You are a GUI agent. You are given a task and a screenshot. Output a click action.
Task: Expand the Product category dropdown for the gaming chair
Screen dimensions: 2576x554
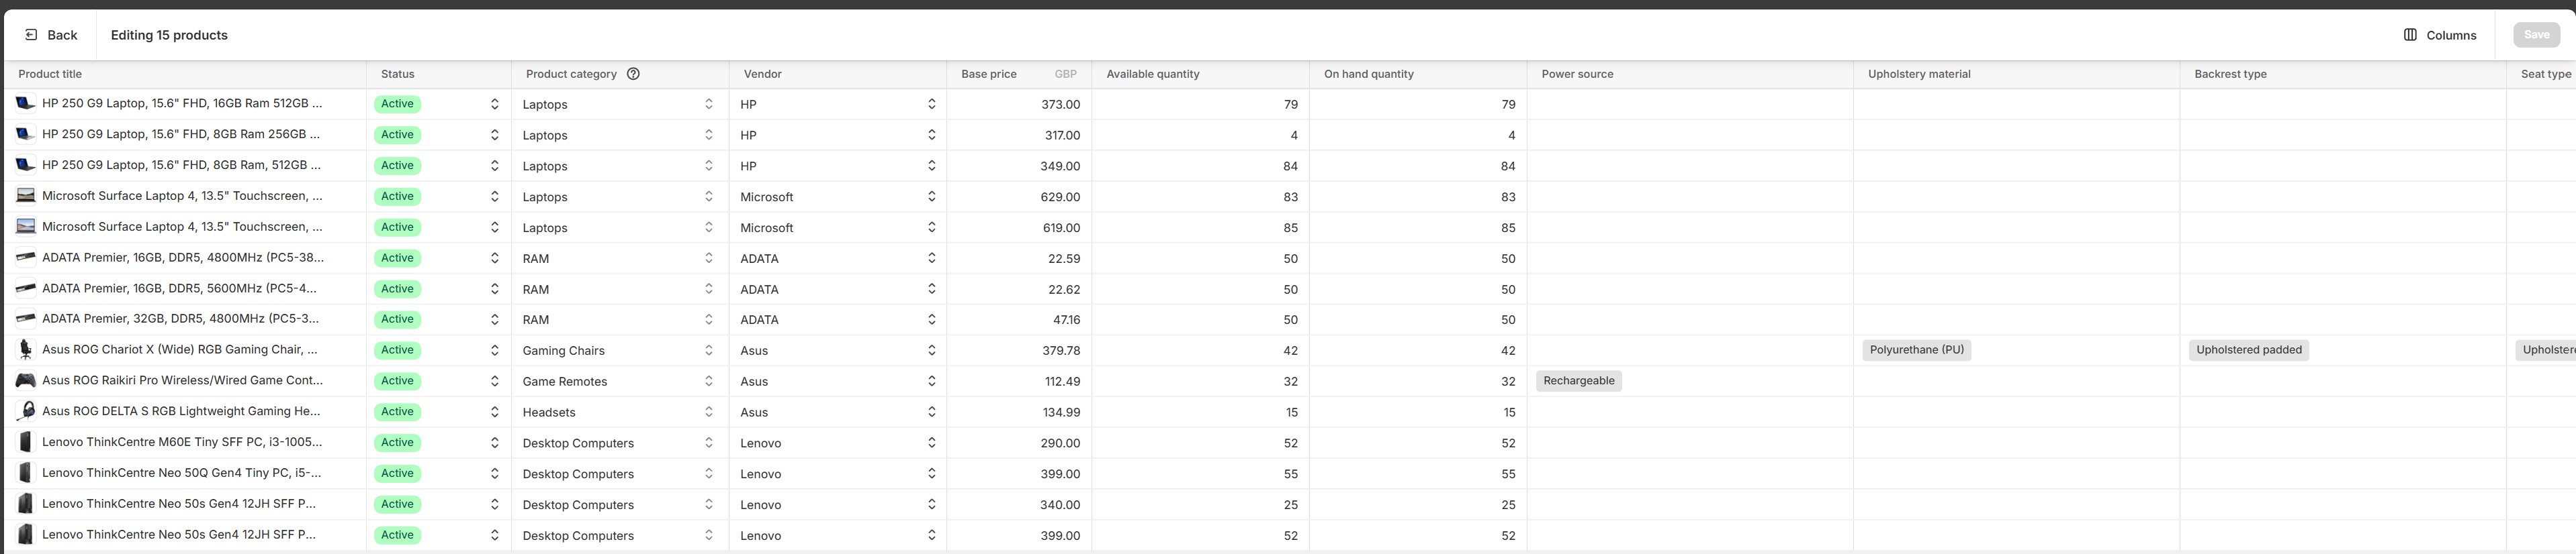[708, 349]
